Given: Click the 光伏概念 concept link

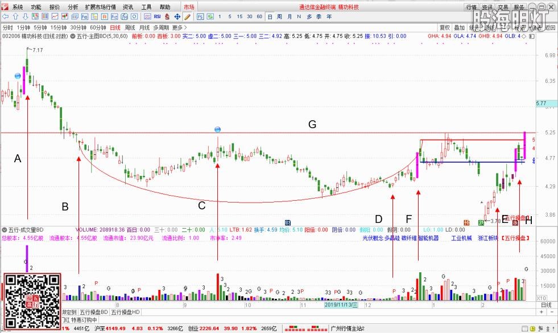Looking at the screenshot, I should click(373, 238).
